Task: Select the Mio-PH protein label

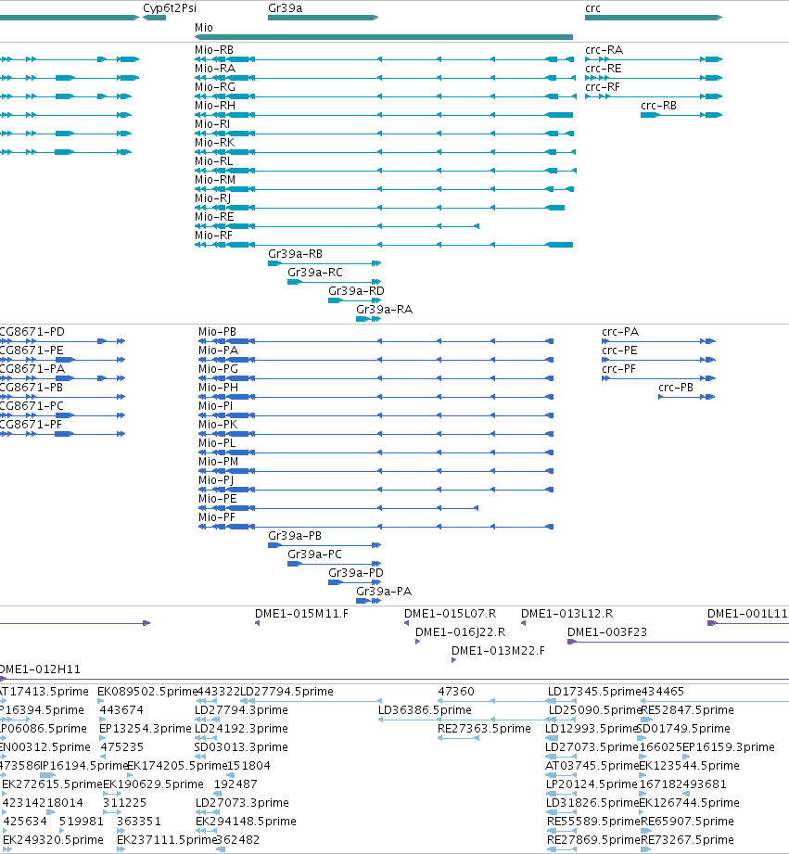Action: pos(219,388)
